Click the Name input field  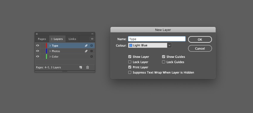coord(157,39)
